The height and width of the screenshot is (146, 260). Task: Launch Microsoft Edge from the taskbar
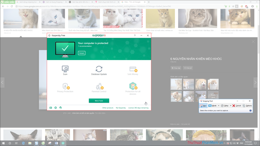click(23, 143)
